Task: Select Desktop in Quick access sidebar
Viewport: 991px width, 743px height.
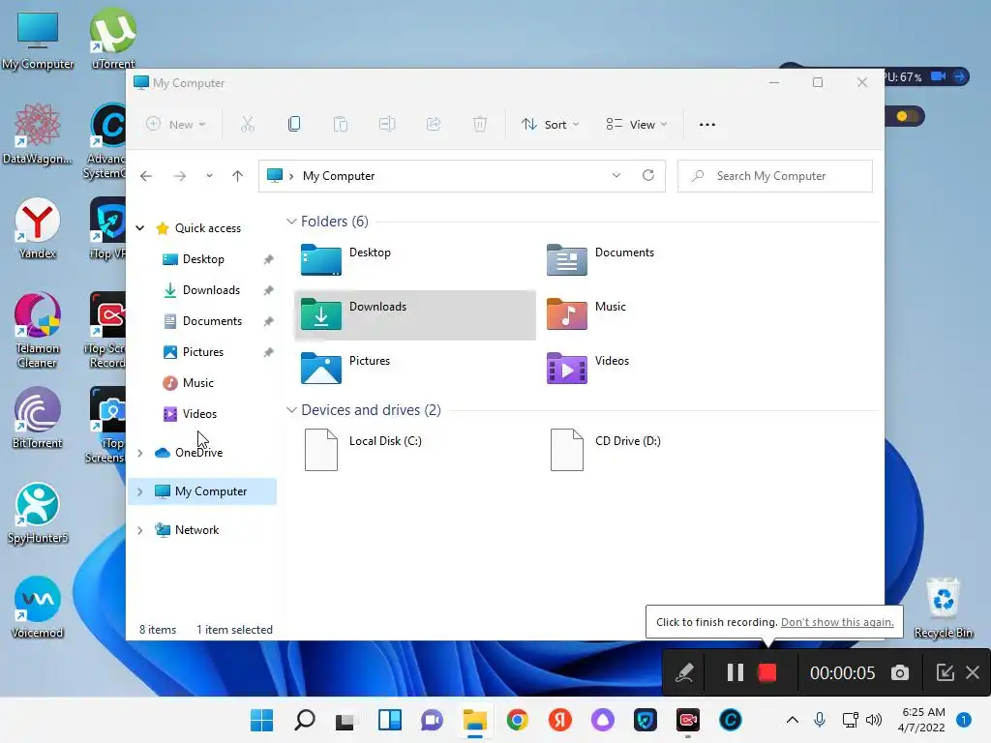Action: point(203,259)
